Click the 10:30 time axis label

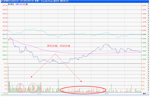[x=39, y=94]
